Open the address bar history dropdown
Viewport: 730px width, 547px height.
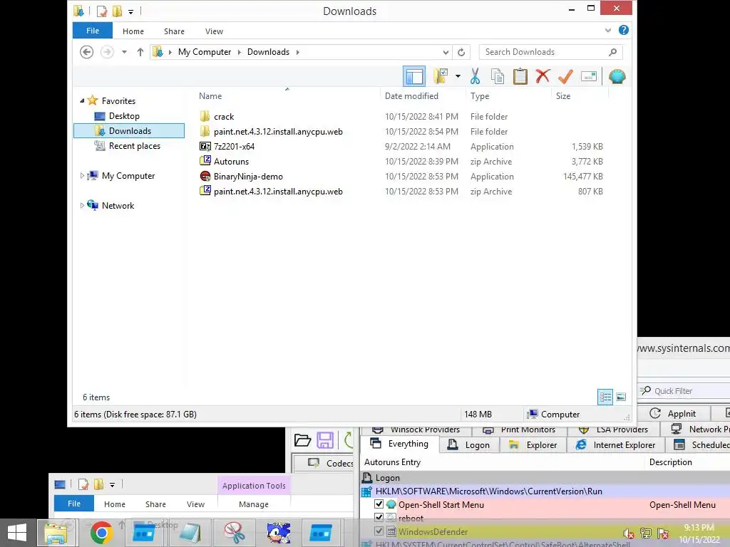tap(446, 52)
